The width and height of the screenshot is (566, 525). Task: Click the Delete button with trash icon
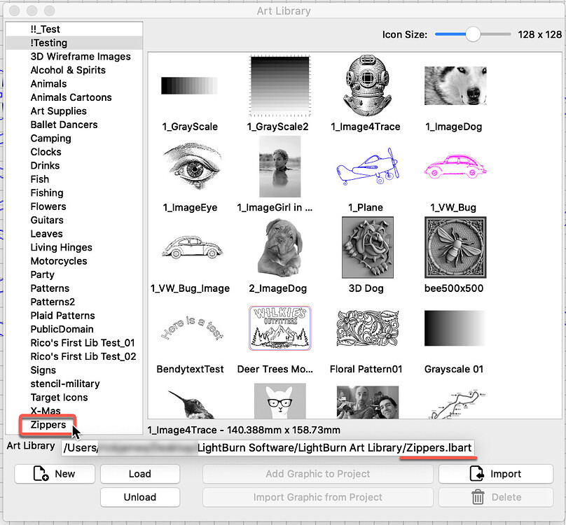tap(496, 497)
